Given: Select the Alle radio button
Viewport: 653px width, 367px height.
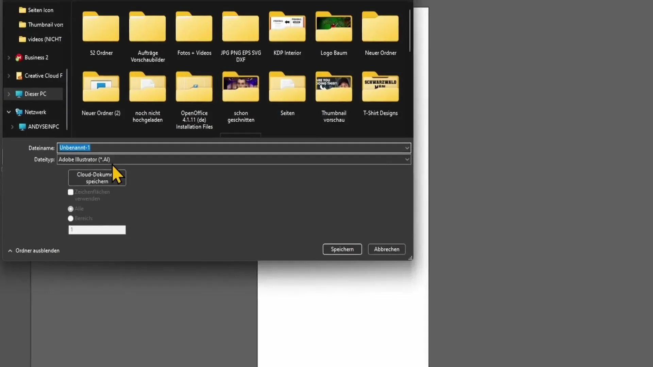Looking at the screenshot, I should click(70, 208).
